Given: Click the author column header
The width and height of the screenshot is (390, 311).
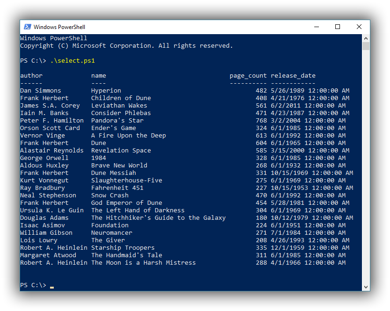Looking at the screenshot, I should point(31,76).
